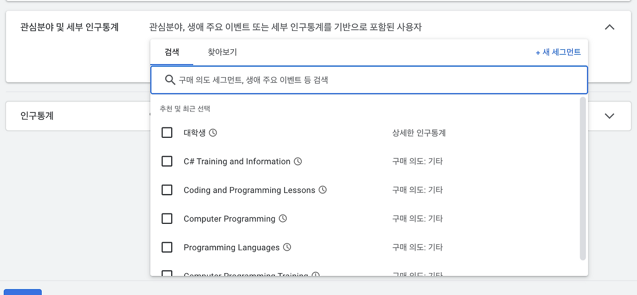Image resolution: width=637 pixels, height=295 pixels.
Task: Switch to the 찾아보기 tab
Action: [x=222, y=52]
